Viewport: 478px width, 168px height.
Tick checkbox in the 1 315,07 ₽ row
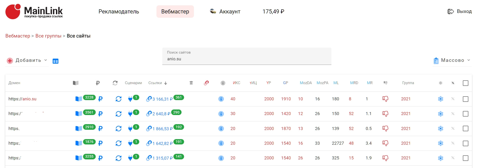(x=465, y=158)
